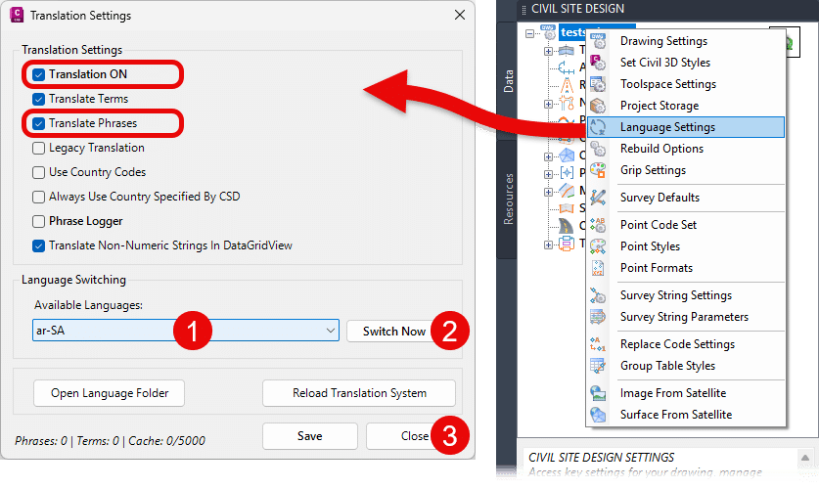Expand the 'N' network tree node
This screenshot has height=489, width=819.
point(548,104)
